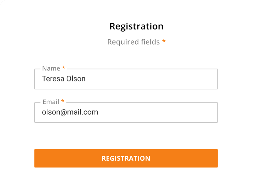Click the "Required fields" subtitle text
The image size is (273, 187).
click(134, 42)
